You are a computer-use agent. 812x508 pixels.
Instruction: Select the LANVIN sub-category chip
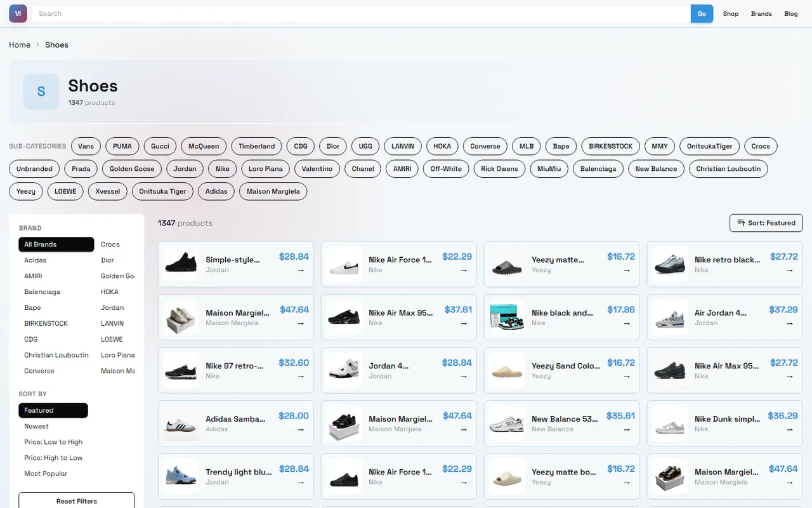[x=403, y=146]
